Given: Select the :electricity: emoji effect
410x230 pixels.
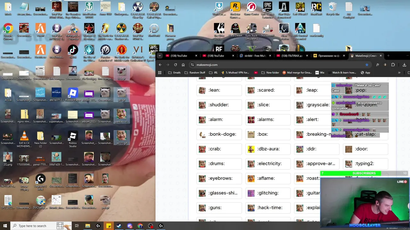Looking at the screenshot, I should coord(268,164).
